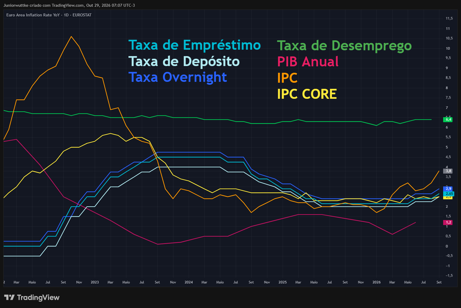Select the Taxa de Desemprego legend label
The image size is (461, 308).
[344, 46]
